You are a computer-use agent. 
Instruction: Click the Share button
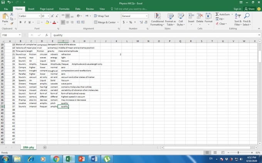(x=249, y=9)
